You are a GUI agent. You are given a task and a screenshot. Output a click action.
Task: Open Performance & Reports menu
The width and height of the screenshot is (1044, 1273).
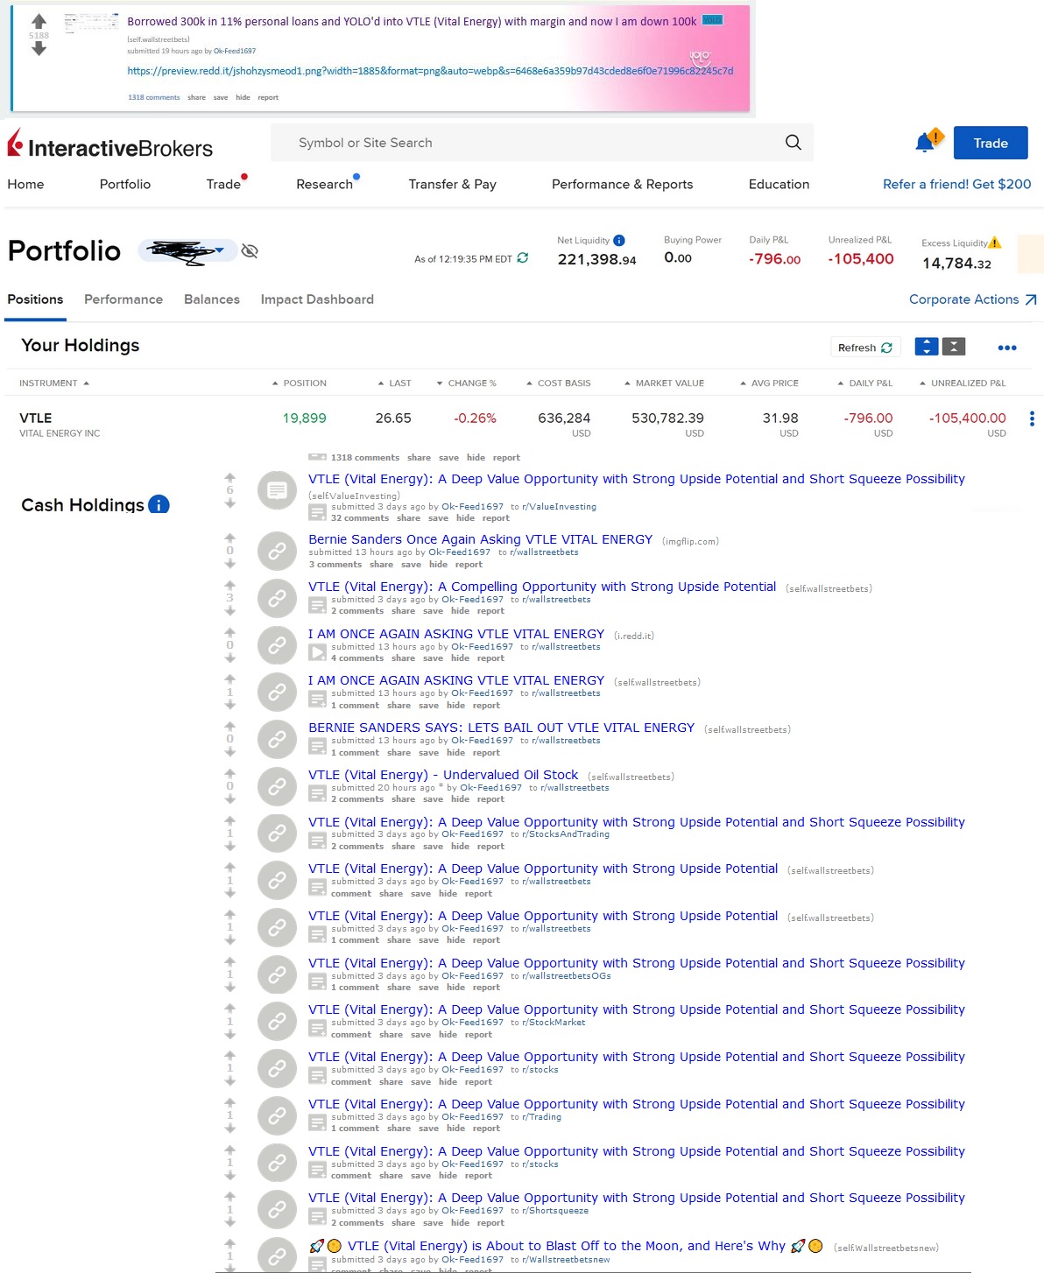[622, 184]
